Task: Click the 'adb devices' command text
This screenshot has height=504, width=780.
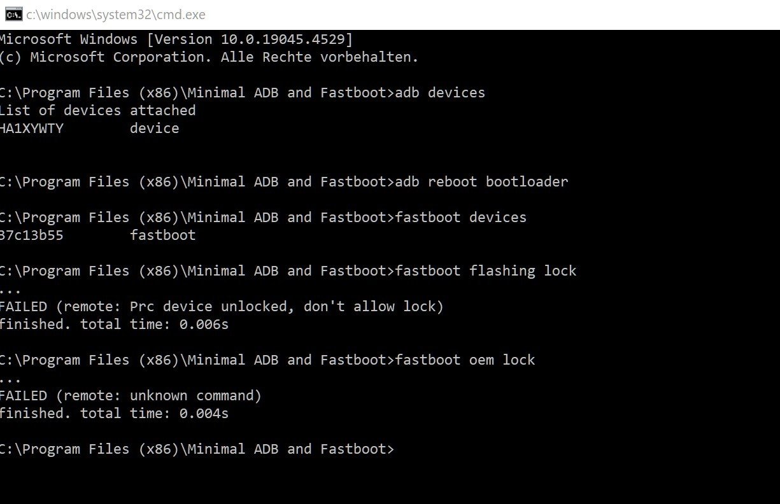Action: 440,93
